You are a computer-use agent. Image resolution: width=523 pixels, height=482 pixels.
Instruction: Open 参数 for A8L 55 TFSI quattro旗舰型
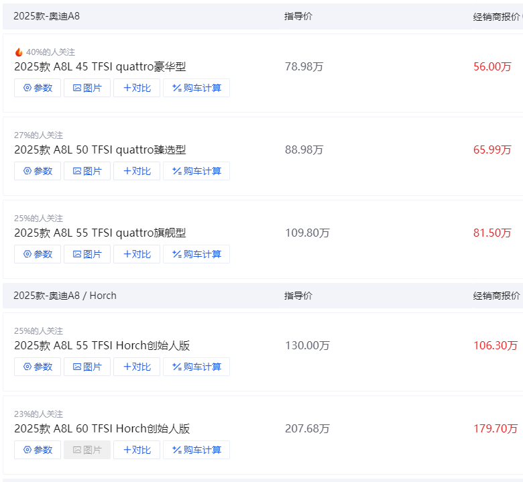(x=38, y=254)
